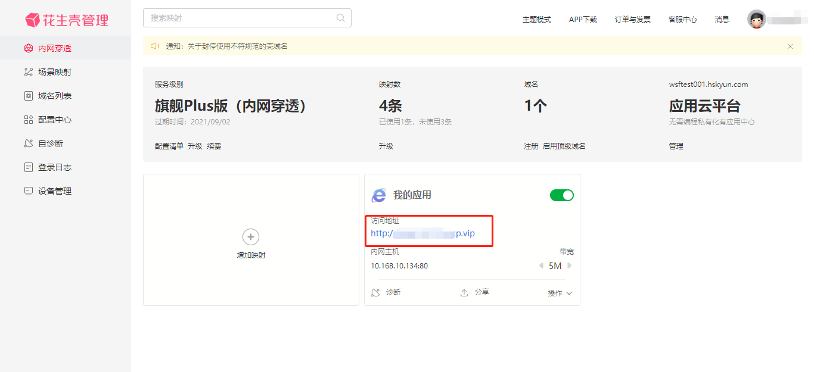Click the 域名列表 sidebar icon
The image size is (814, 372).
(x=28, y=96)
